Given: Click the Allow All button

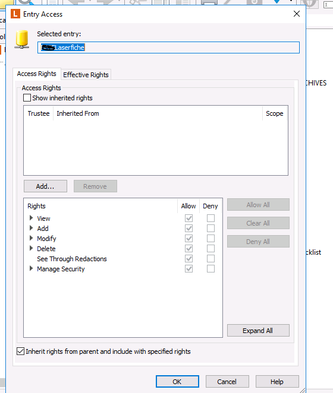Looking at the screenshot, I should (258, 205).
